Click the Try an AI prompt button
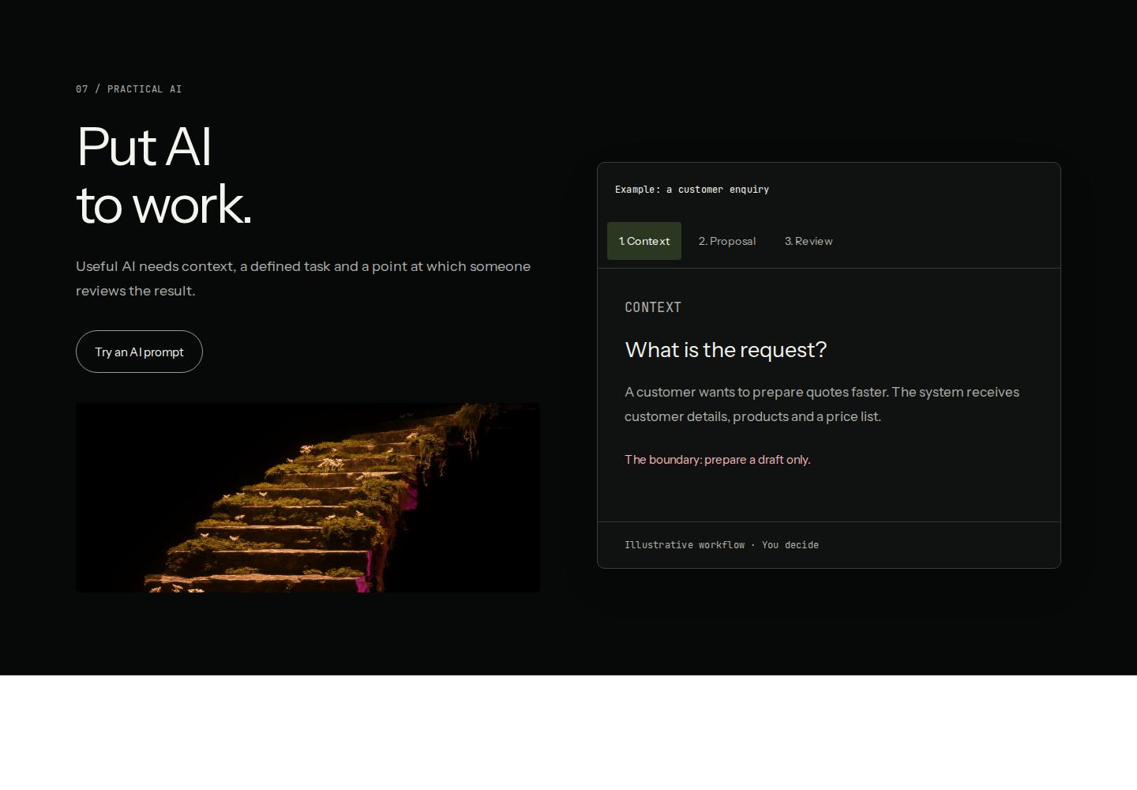 (x=139, y=352)
